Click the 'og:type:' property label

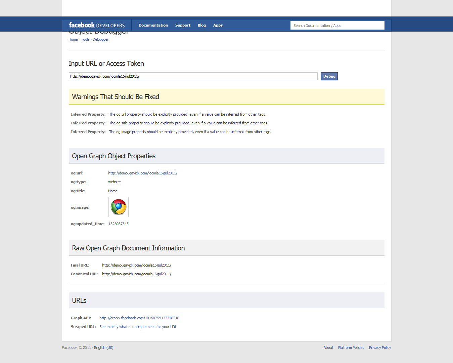(79, 182)
